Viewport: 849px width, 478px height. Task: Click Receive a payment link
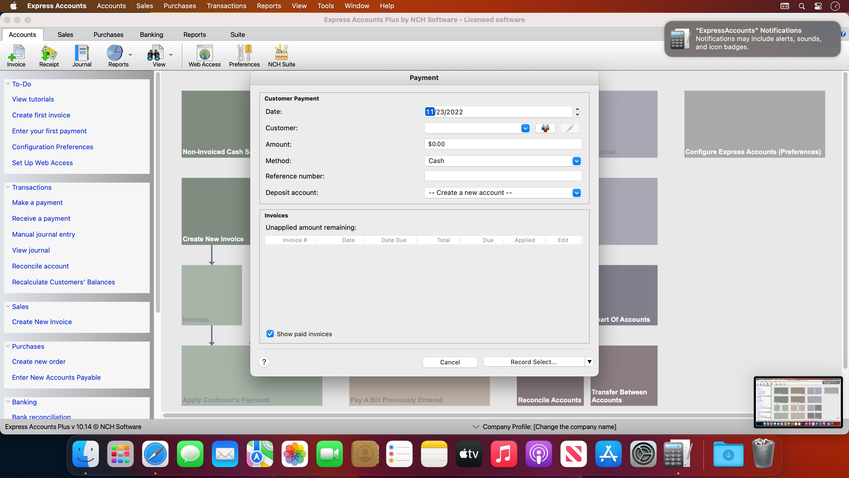point(41,218)
